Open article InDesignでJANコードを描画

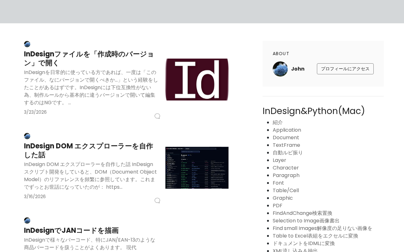tap(71, 231)
